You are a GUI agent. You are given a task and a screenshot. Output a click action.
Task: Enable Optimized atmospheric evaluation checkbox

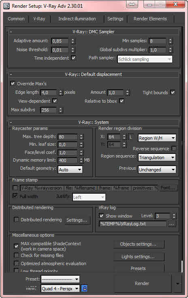point(17,263)
